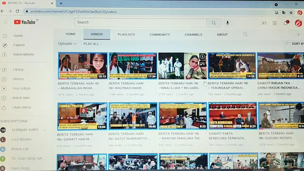Click the translate page icon in address bar
The image size is (304, 171).
pyautogui.click(x=284, y=13)
